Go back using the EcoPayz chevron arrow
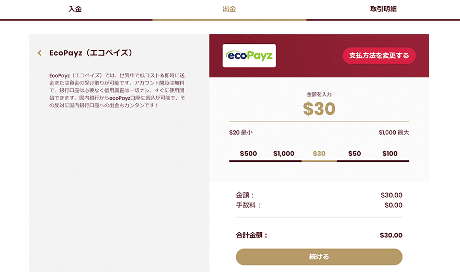This screenshot has width=460, height=275. coord(40,53)
